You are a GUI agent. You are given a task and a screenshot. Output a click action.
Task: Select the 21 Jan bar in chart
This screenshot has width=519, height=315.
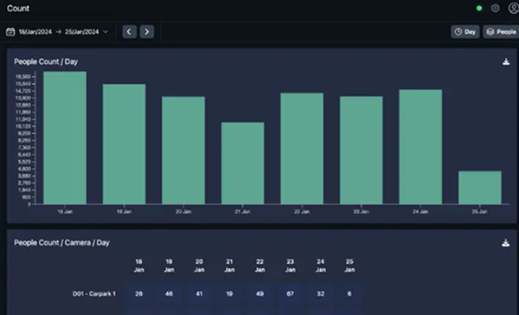click(242, 164)
